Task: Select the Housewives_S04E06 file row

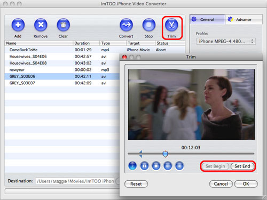Action: 62,57
